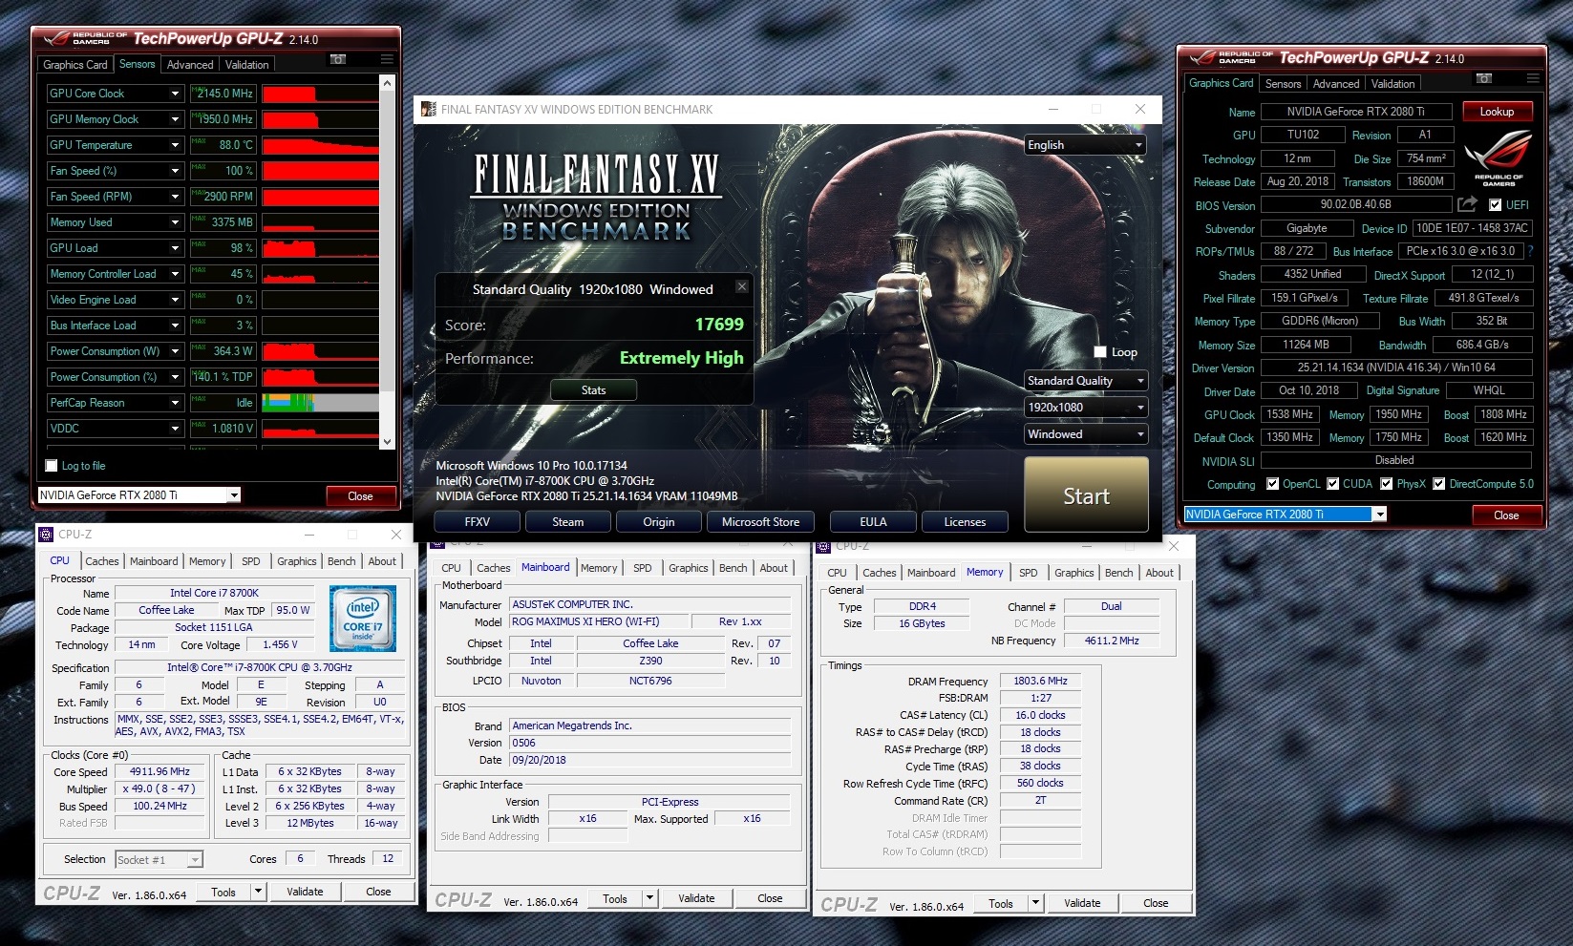Click the Core Speed 4911.96 MHz value
Screen dimensions: 1573x946
(x=160, y=771)
